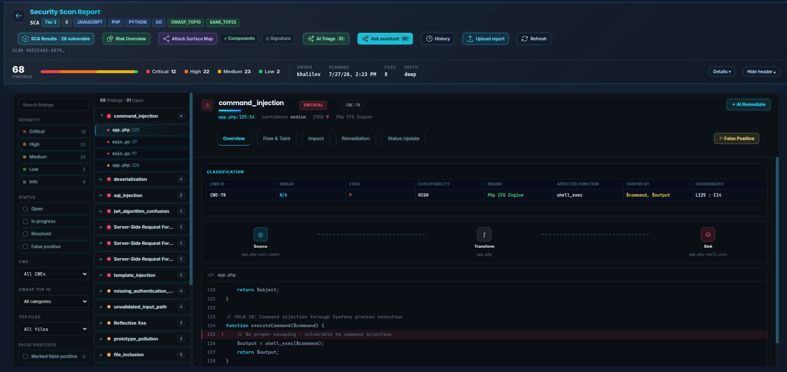Switch to the Overview tab

[234, 138]
